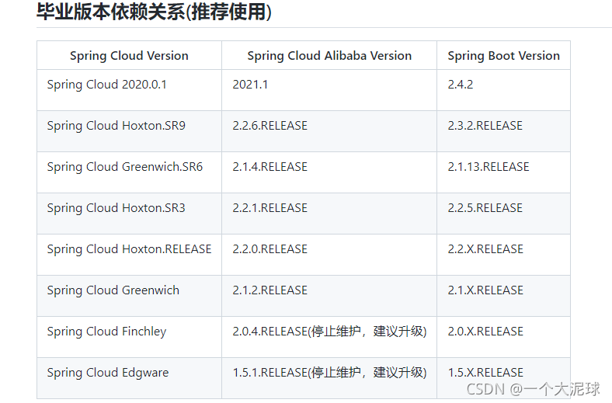Select the Spring Cloud Greenwich.SR6 cell
The image size is (612, 403).
coord(129,172)
